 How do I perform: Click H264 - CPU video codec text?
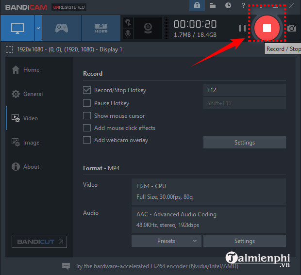point(151,186)
